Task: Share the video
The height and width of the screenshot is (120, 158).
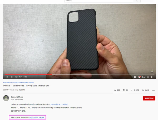Action: tap(135, 90)
